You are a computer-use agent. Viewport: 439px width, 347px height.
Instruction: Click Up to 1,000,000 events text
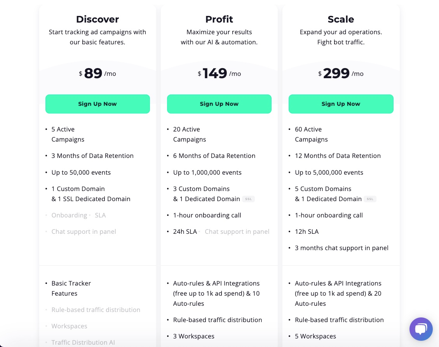tap(207, 172)
